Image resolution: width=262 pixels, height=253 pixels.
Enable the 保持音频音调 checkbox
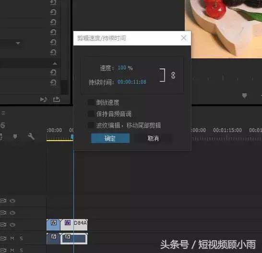click(x=91, y=114)
